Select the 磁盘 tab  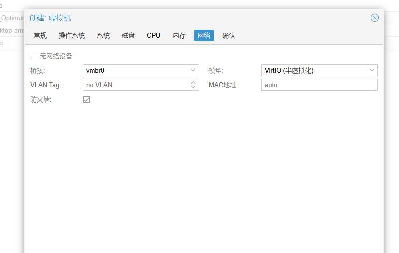coord(128,36)
